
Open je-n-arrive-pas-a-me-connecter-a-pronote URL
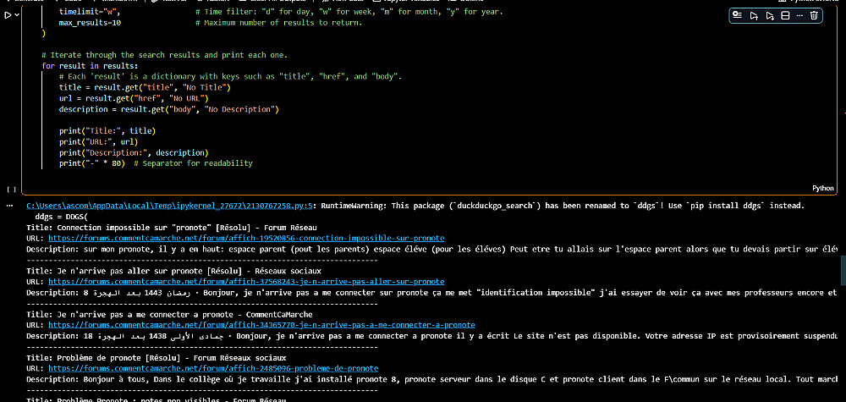(x=261, y=325)
